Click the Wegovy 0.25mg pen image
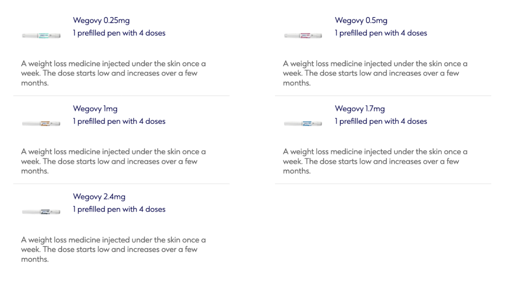Screen dimensions: 508x297 pyautogui.click(x=41, y=36)
